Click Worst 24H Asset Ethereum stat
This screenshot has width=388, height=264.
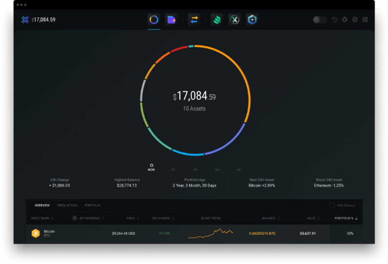tap(329, 183)
